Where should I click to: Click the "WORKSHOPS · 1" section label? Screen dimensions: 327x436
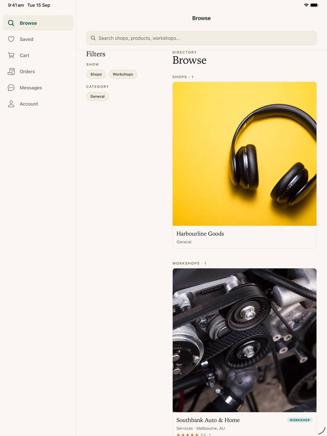tap(189, 263)
